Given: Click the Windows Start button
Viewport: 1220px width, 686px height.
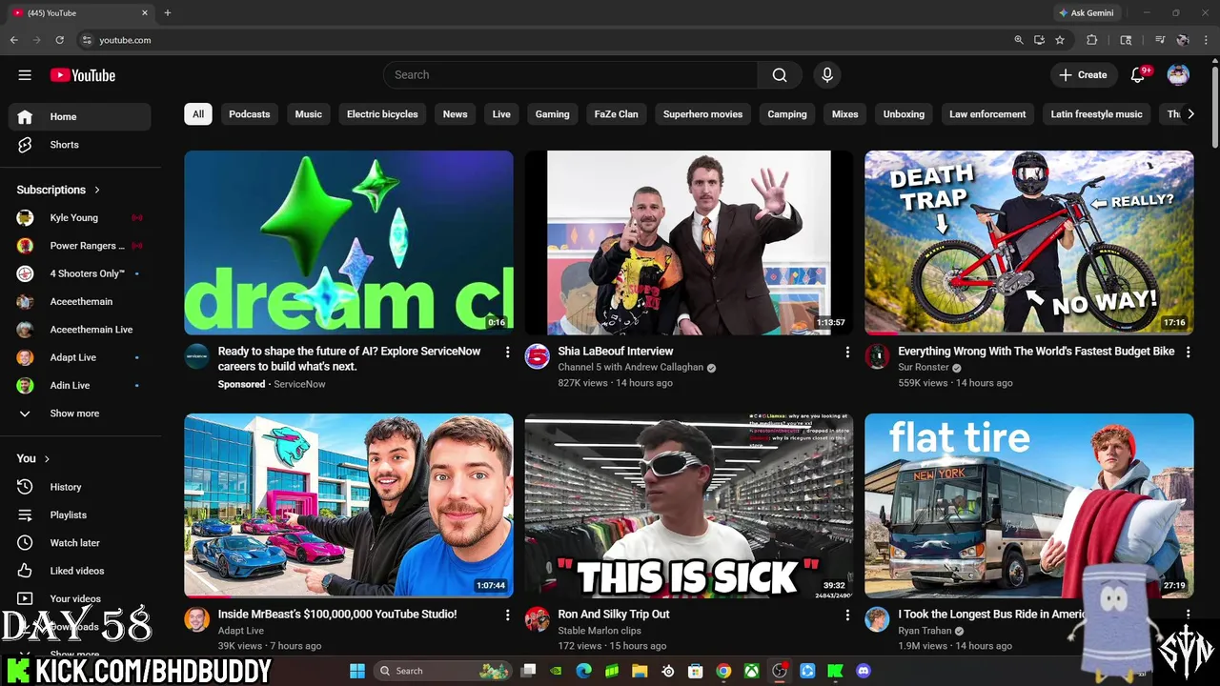Looking at the screenshot, I should pos(357,671).
